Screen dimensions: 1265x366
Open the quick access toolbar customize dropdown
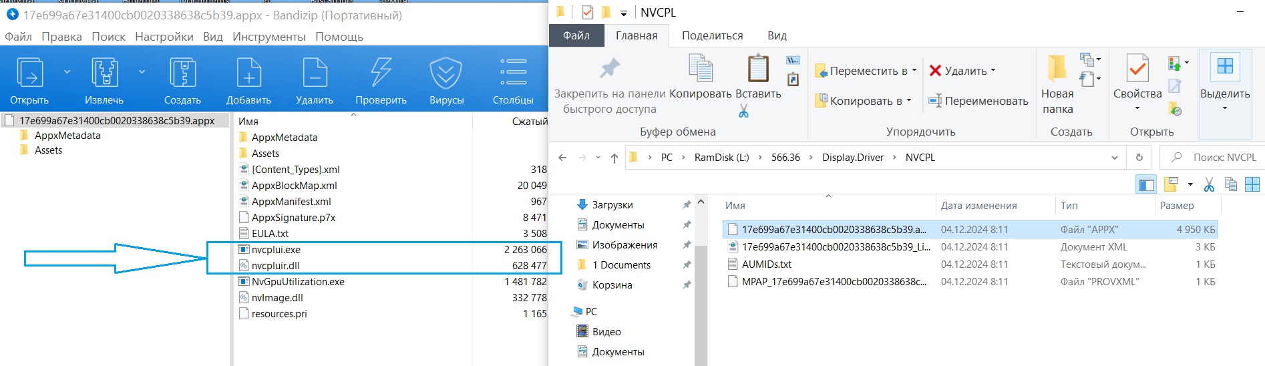point(623,13)
